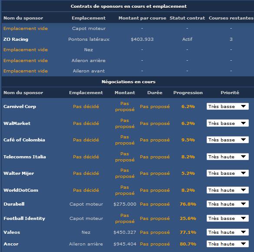Select Emplacement vide for Nez slot
254x252 pixels.
point(26,50)
